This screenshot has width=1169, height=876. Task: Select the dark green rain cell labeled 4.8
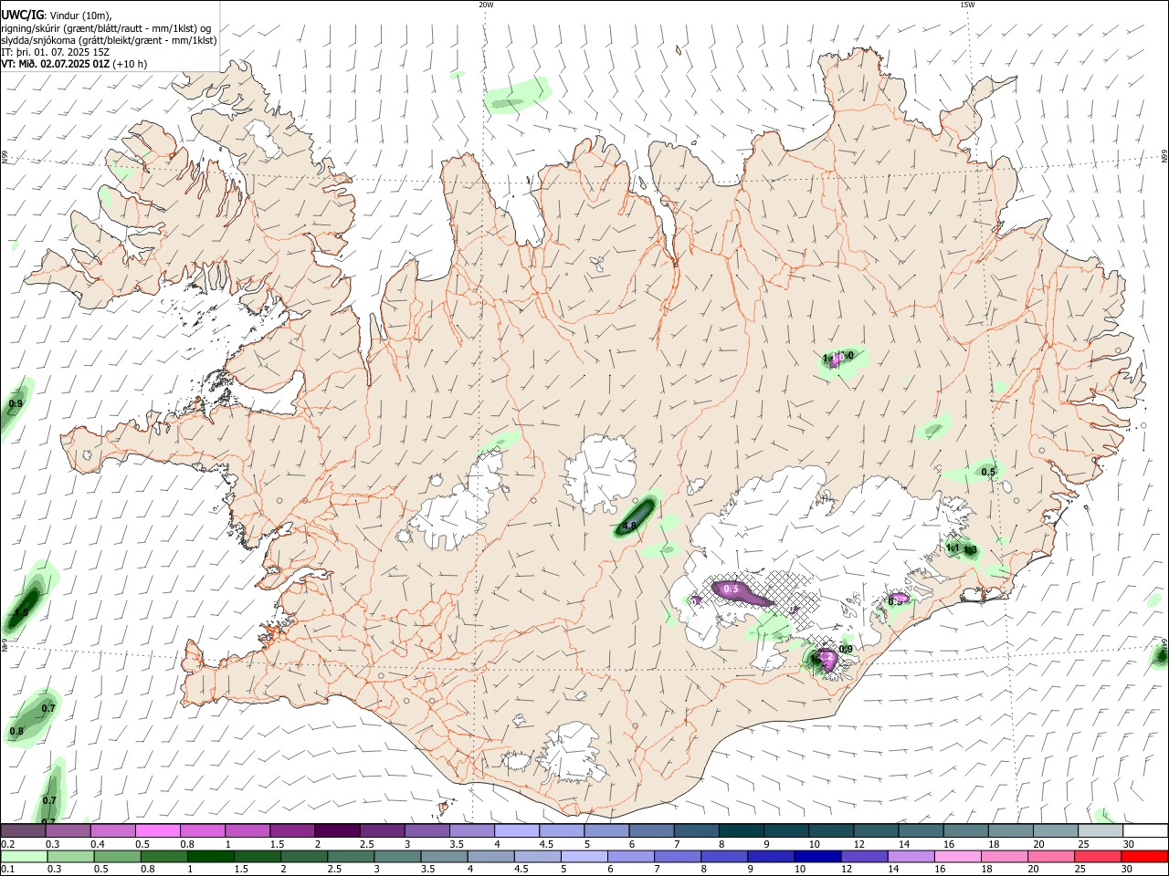[637, 516]
